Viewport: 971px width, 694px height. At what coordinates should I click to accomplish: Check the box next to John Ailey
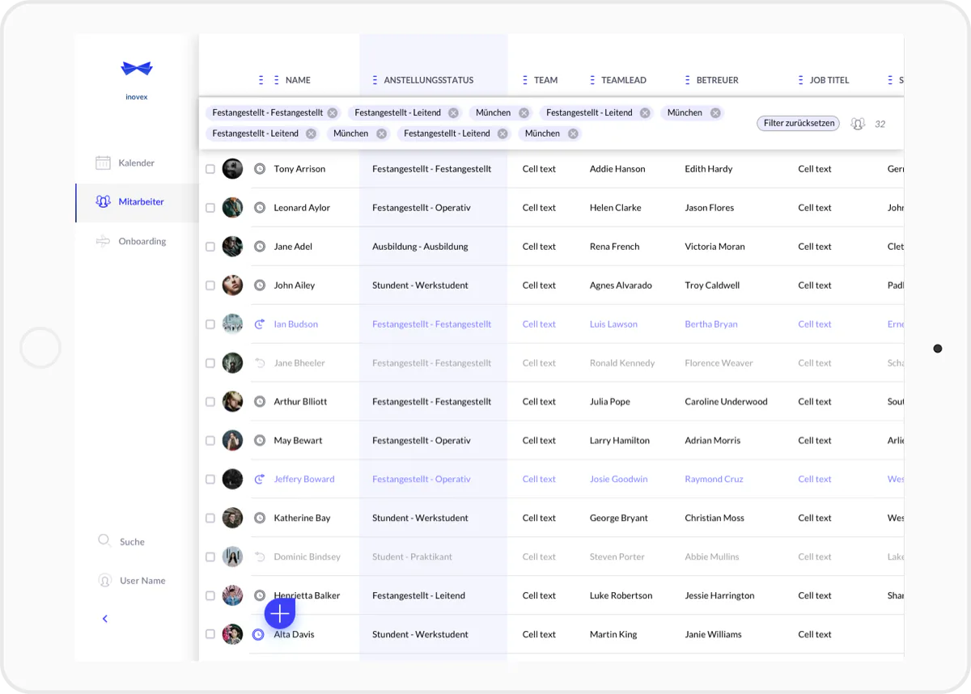click(210, 286)
